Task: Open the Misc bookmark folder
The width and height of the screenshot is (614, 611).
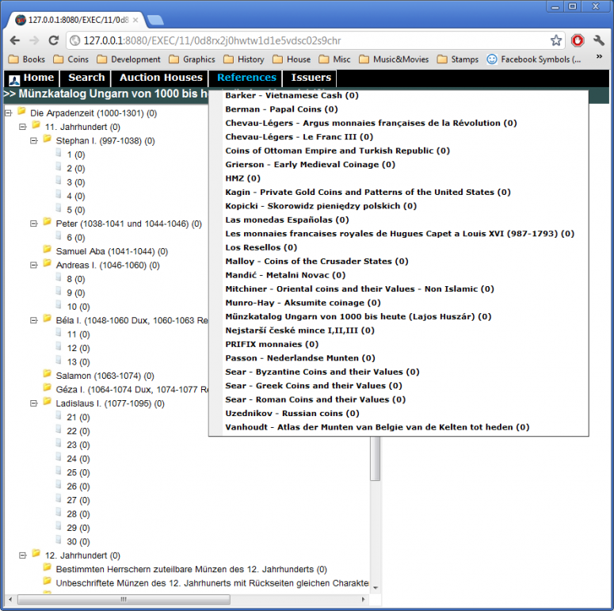Action: (335, 59)
